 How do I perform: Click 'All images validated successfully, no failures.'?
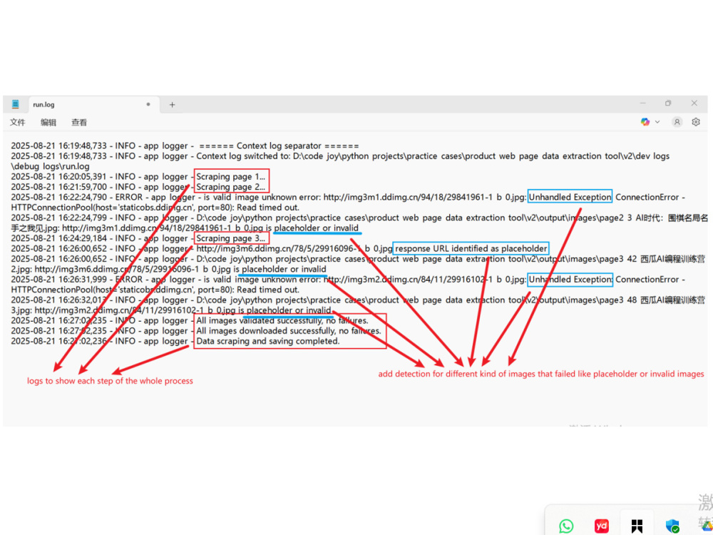282,321
